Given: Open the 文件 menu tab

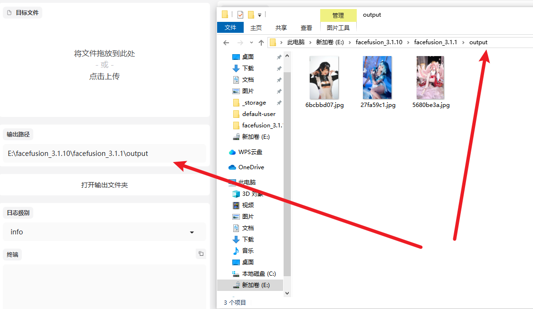Looking at the screenshot, I should pos(230,28).
